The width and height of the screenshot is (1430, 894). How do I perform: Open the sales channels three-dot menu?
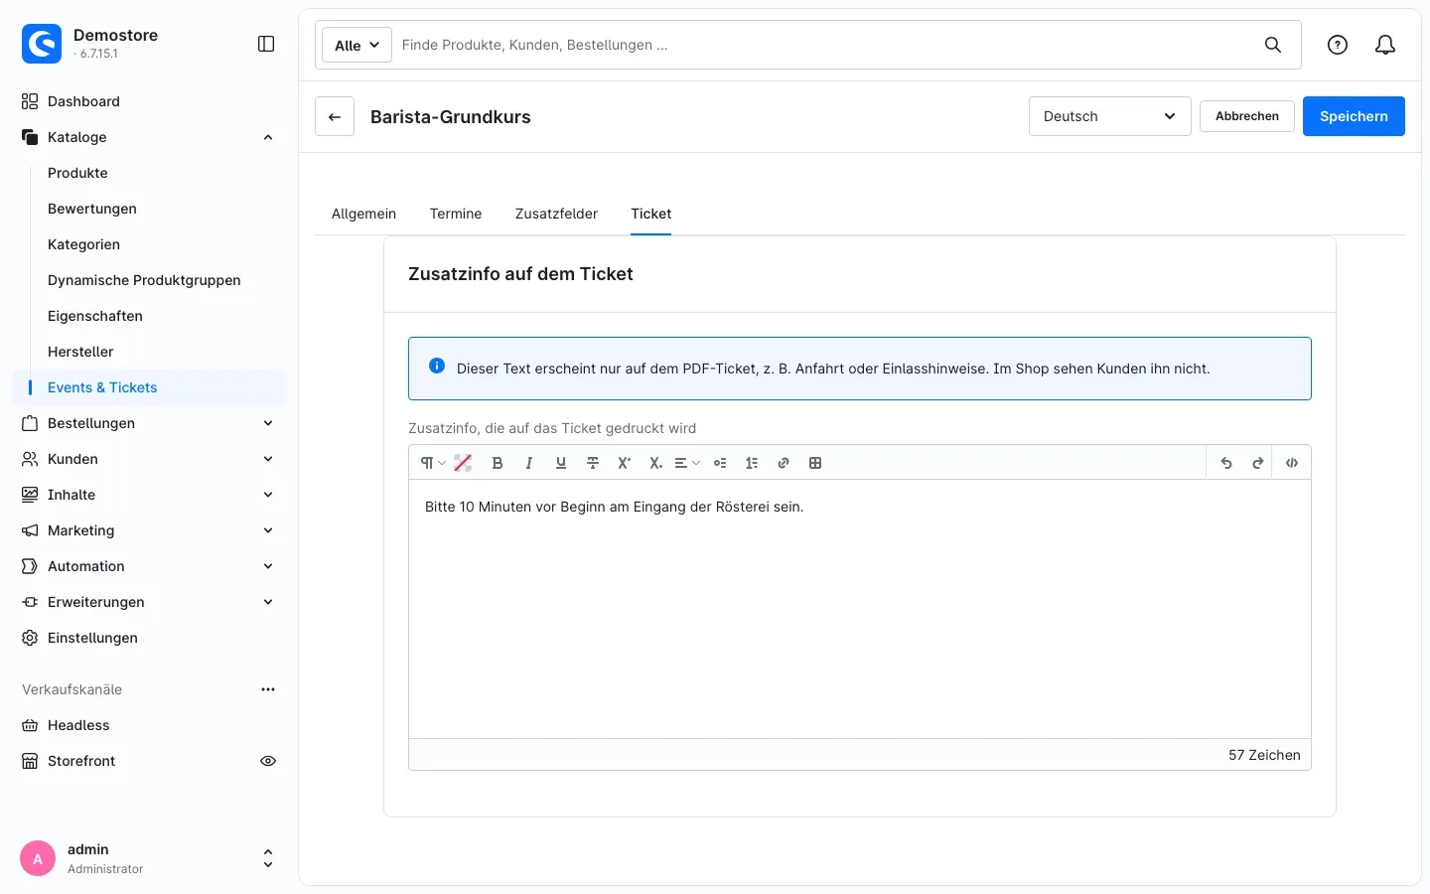pos(268,689)
